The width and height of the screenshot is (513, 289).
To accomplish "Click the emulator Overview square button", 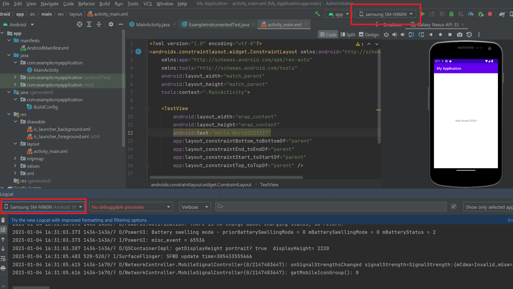I will coord(450,35).
